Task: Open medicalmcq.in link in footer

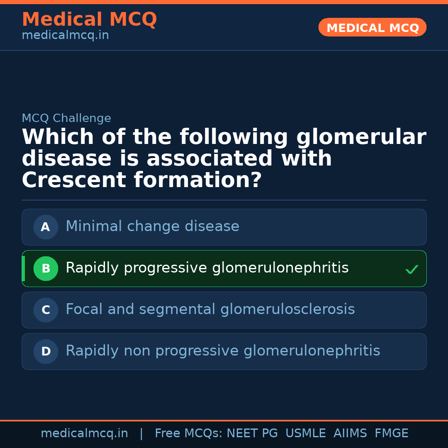Action: click(x=84, y=433)
